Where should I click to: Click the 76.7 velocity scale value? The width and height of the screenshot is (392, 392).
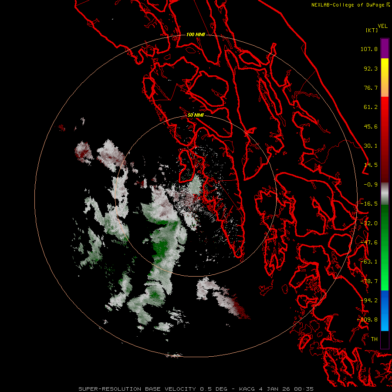coord(371,88)
